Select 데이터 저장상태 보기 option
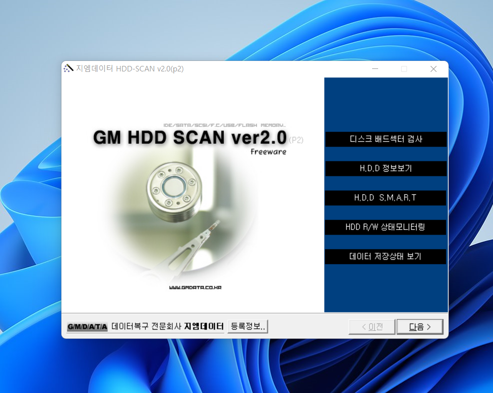493x393 pixels. 386,257
